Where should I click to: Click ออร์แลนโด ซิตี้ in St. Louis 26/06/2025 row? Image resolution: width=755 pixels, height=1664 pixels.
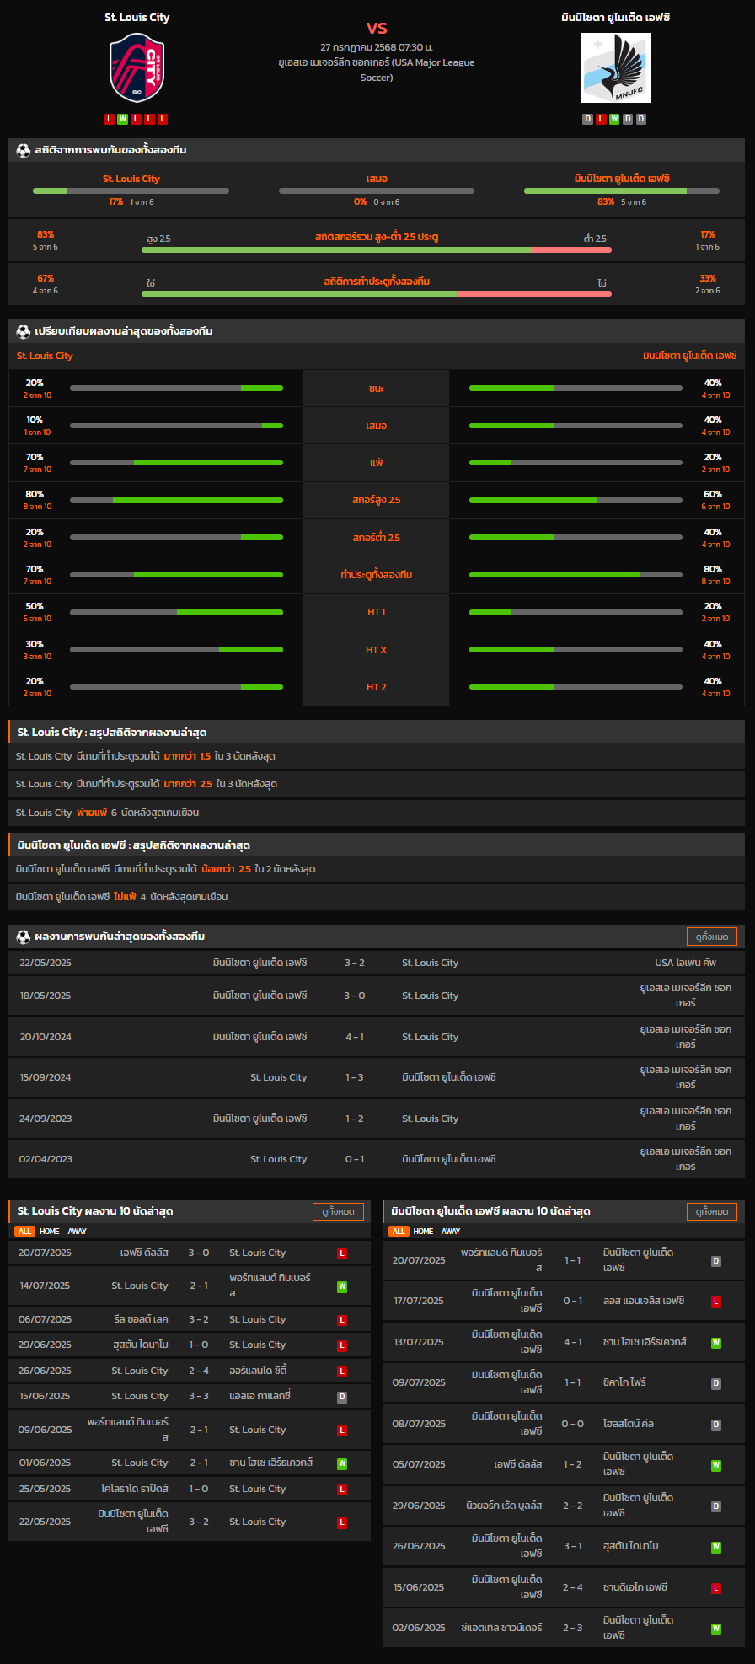tap(259, 1371)
